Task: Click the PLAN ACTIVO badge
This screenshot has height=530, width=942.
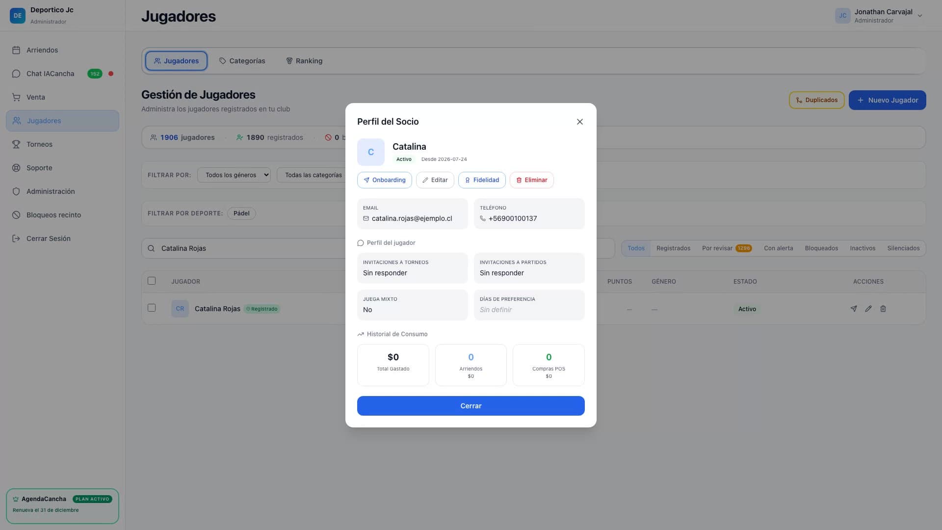Action: pyautogui.click(x=92, y=499)
